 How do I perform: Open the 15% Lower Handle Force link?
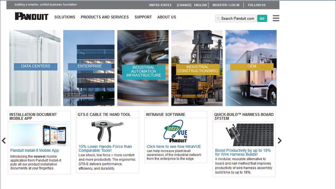[105, 148]
